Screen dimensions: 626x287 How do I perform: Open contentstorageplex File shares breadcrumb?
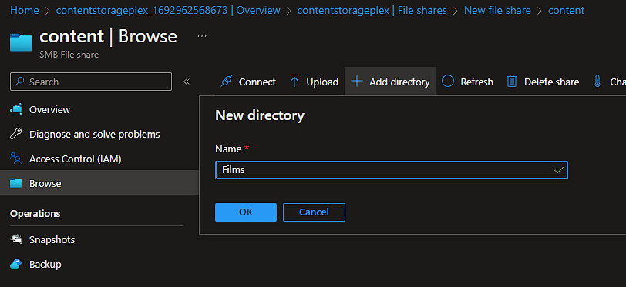click(x=372, y=10)
